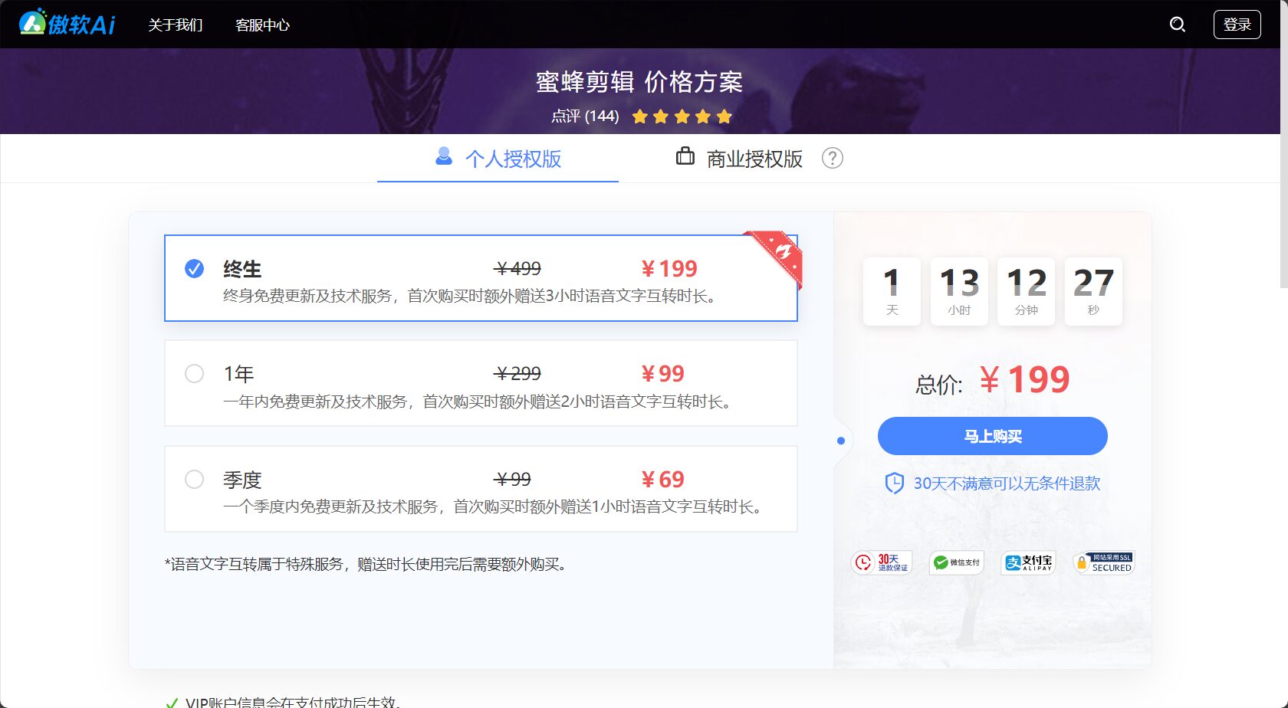Image resolution: width=1288 pixels, height=708 pixels.
Task: Click the countdown 小时 hours box
Action: (x=959, y=291)
